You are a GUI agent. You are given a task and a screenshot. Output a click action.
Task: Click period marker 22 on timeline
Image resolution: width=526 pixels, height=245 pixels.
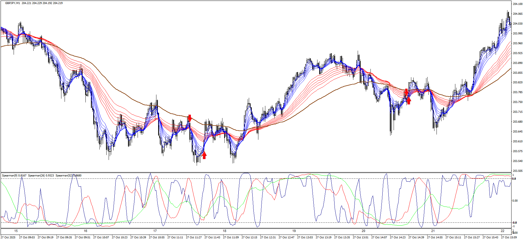503,231
